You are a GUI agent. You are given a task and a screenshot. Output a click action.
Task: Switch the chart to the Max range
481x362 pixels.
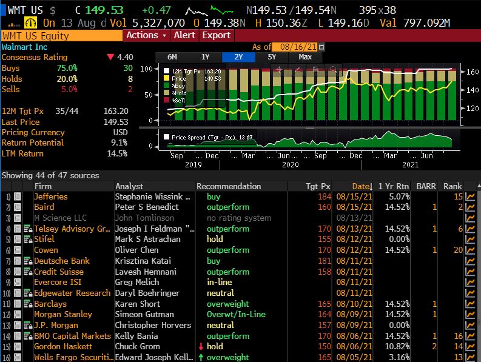point(305,57)
